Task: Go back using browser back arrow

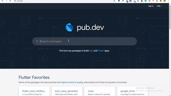Action: [3, 1]
